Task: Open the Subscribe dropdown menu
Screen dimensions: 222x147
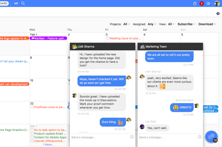Action: [x=186, y=24]
